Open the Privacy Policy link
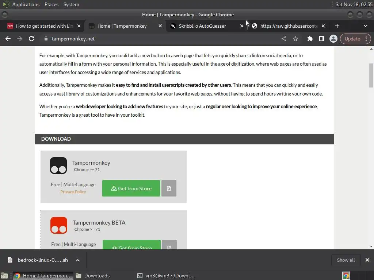Viewport: 374px width, 280px height. point(73,192)
